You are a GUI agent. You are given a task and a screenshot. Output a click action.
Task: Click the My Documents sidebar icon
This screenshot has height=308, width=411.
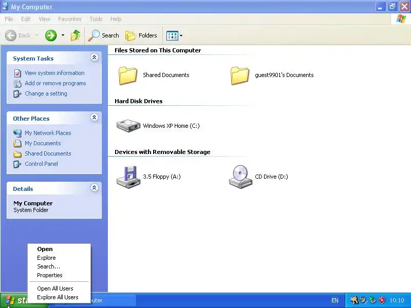point(17,144)
